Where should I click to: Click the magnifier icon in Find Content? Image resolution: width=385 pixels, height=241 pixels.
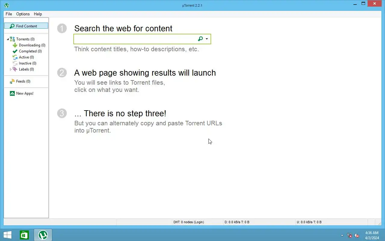[12, 26]
